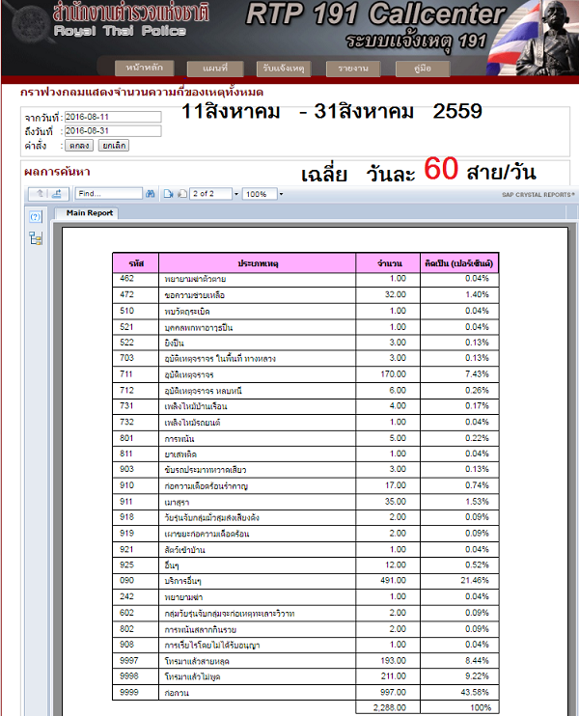Toggle the parameter panel question-mark icon

35,218
